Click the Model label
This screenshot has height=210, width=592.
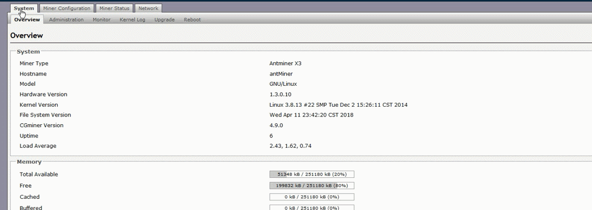click(x=27, y=84)
